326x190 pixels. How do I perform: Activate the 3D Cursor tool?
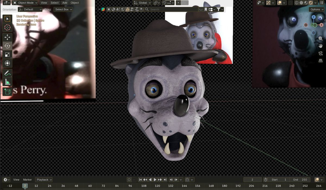7,27
